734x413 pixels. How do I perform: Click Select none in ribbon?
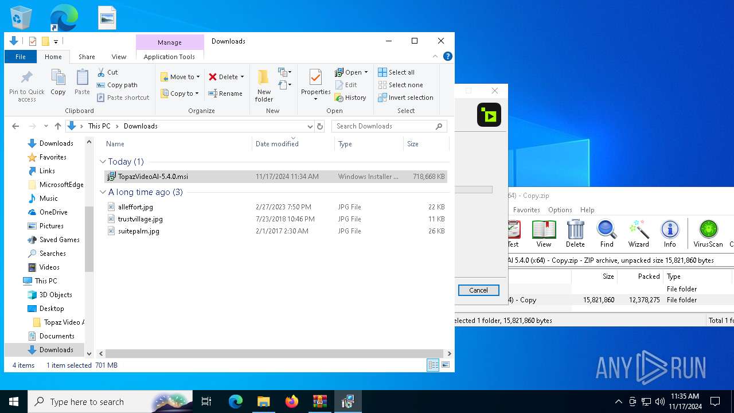400,85
